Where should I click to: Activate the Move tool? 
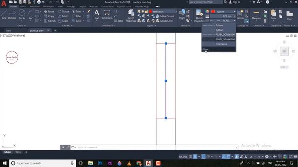pyautogui.click(x=49, y=11)
